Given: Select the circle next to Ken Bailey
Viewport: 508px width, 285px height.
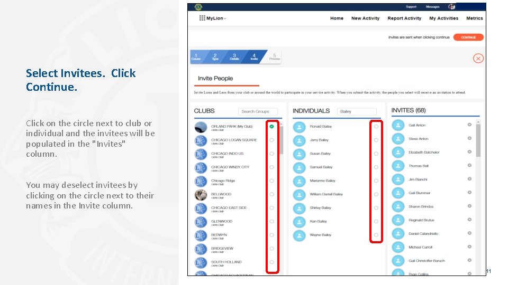Looking at the screenshot, I should coord(376,221).
